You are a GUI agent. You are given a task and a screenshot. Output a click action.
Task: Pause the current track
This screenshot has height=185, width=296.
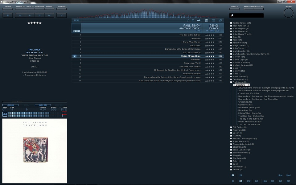(39, 15)
